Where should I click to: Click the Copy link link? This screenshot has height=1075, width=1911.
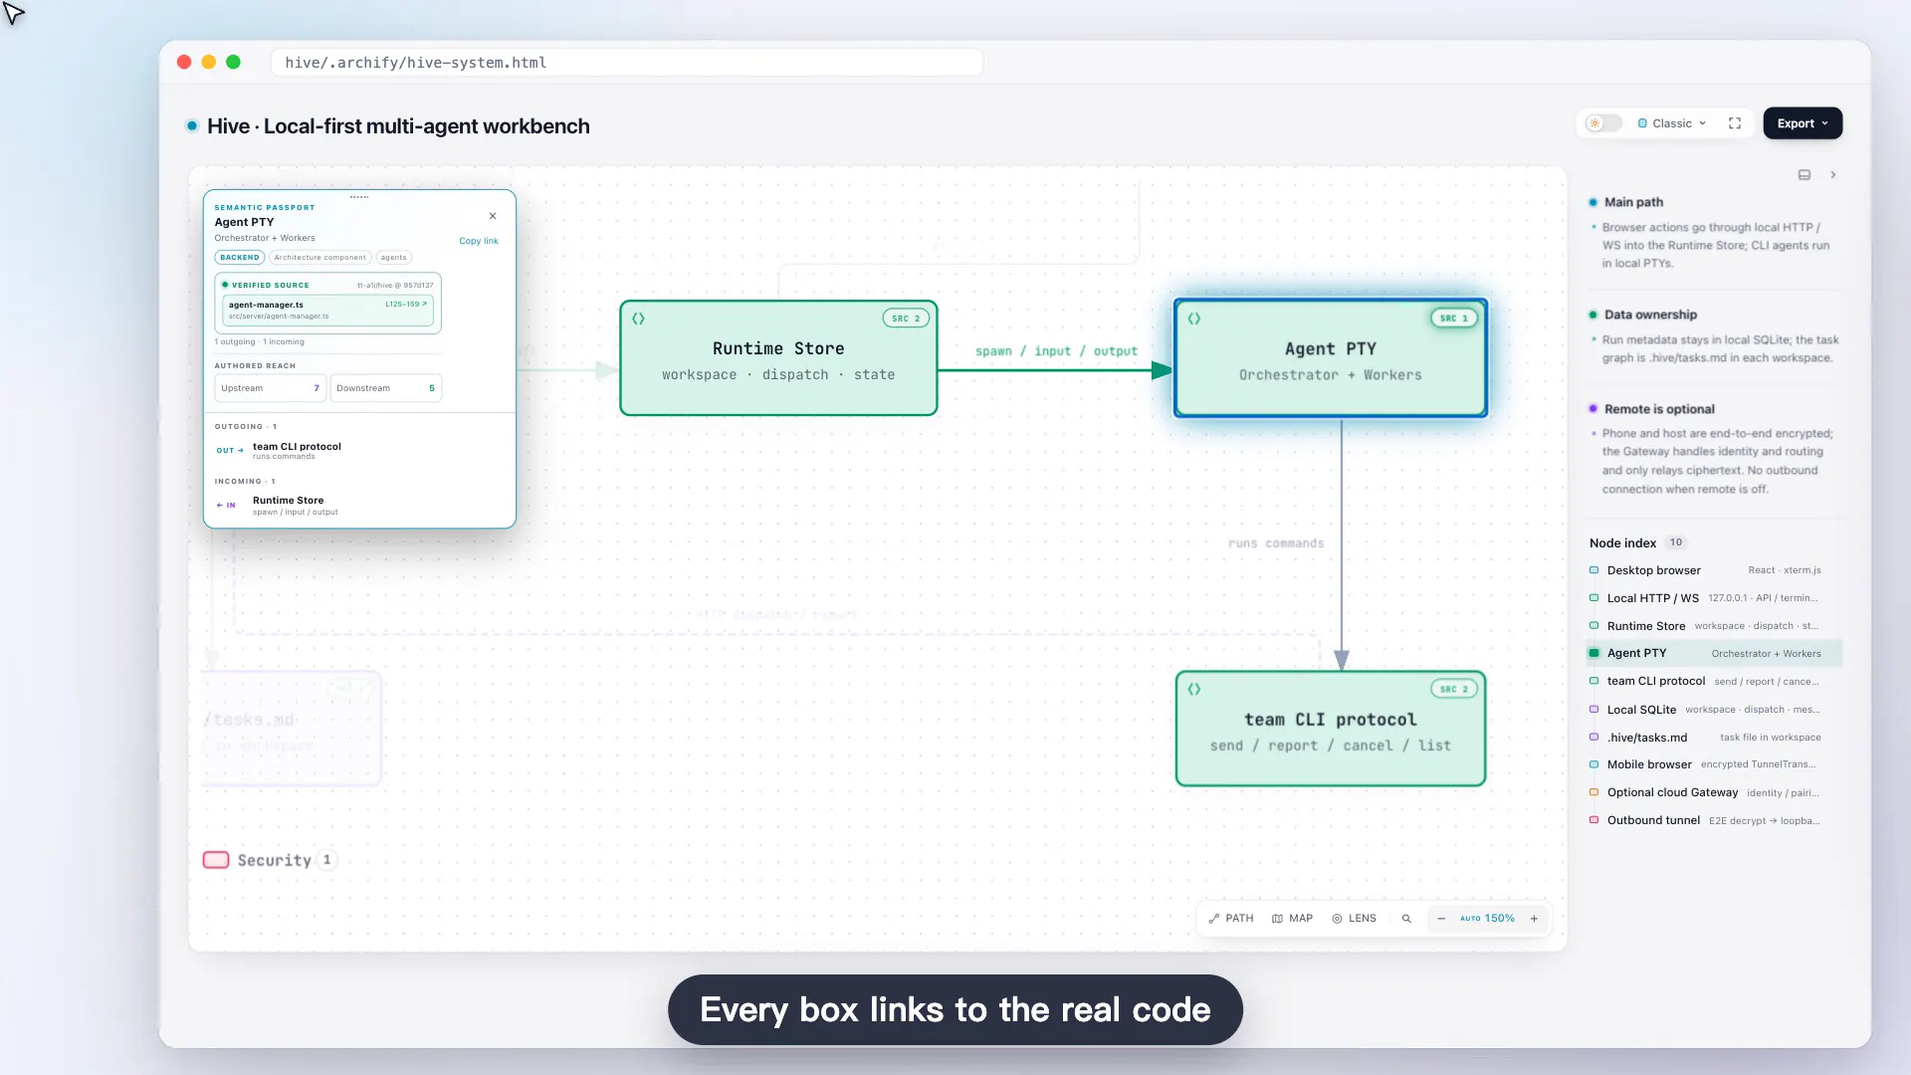479,241
